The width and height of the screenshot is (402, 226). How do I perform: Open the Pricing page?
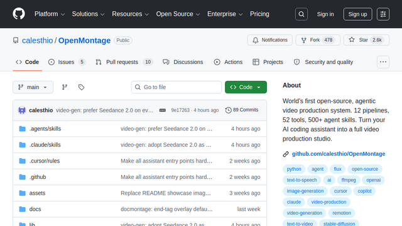point(259,14)
